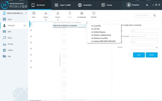Image resolution: width=162 pixels, height=101 pixels.
Task: Click the Import toolbar icon
Action: pyautogui.click(x=46, y=13)
